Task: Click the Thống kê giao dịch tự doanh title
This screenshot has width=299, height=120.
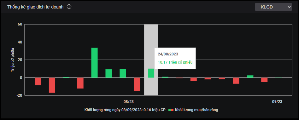Action: [35, 7]
